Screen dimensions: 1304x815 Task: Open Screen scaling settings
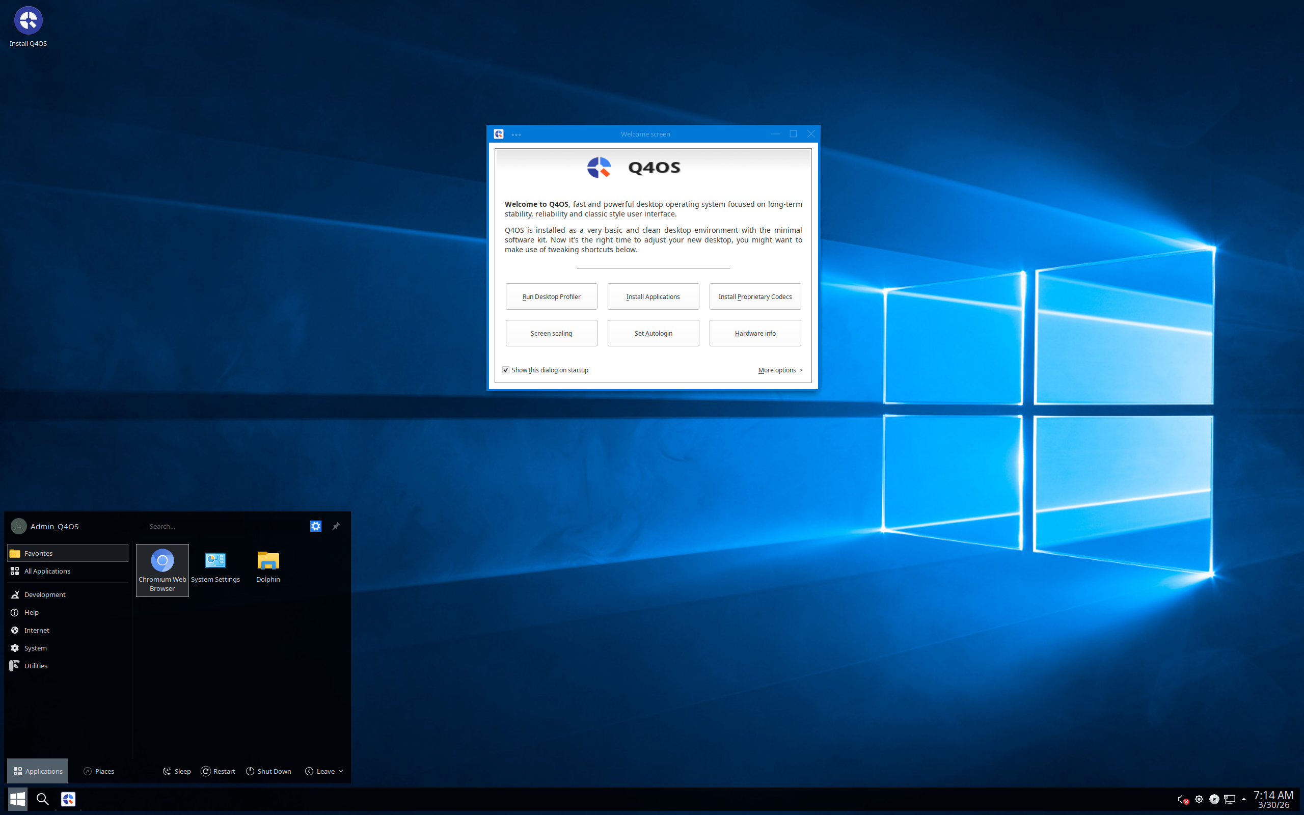pyautogui.click(x=551, y=333)
